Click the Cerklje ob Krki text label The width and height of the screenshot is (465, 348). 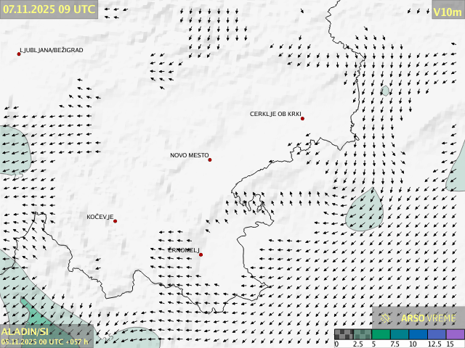275,114
